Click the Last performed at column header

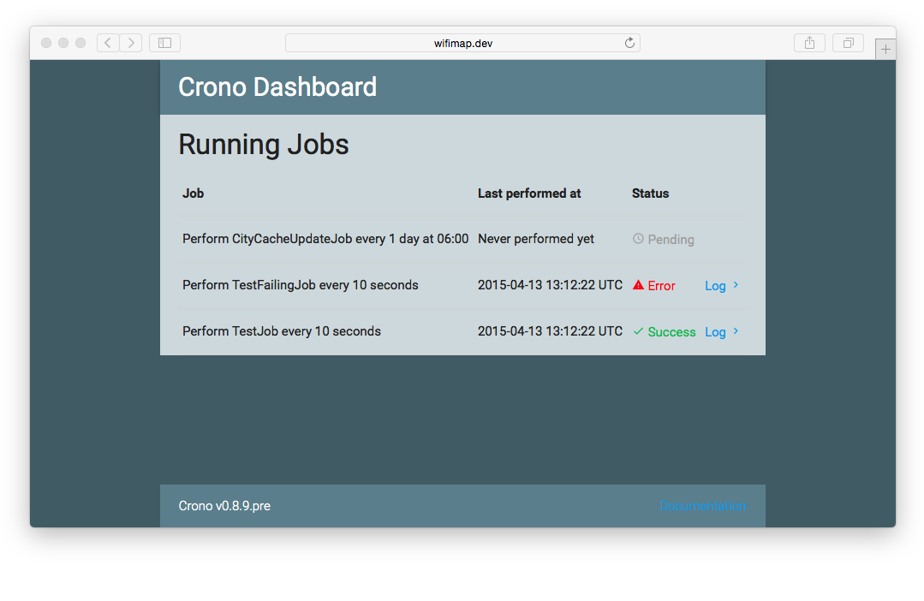pos(529,193)
